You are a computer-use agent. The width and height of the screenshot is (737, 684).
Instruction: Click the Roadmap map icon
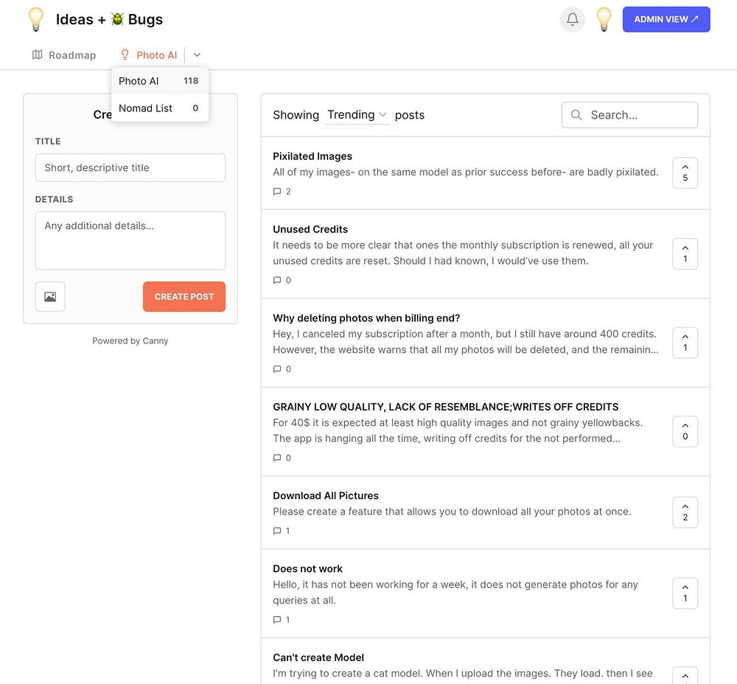click(38, 55)
